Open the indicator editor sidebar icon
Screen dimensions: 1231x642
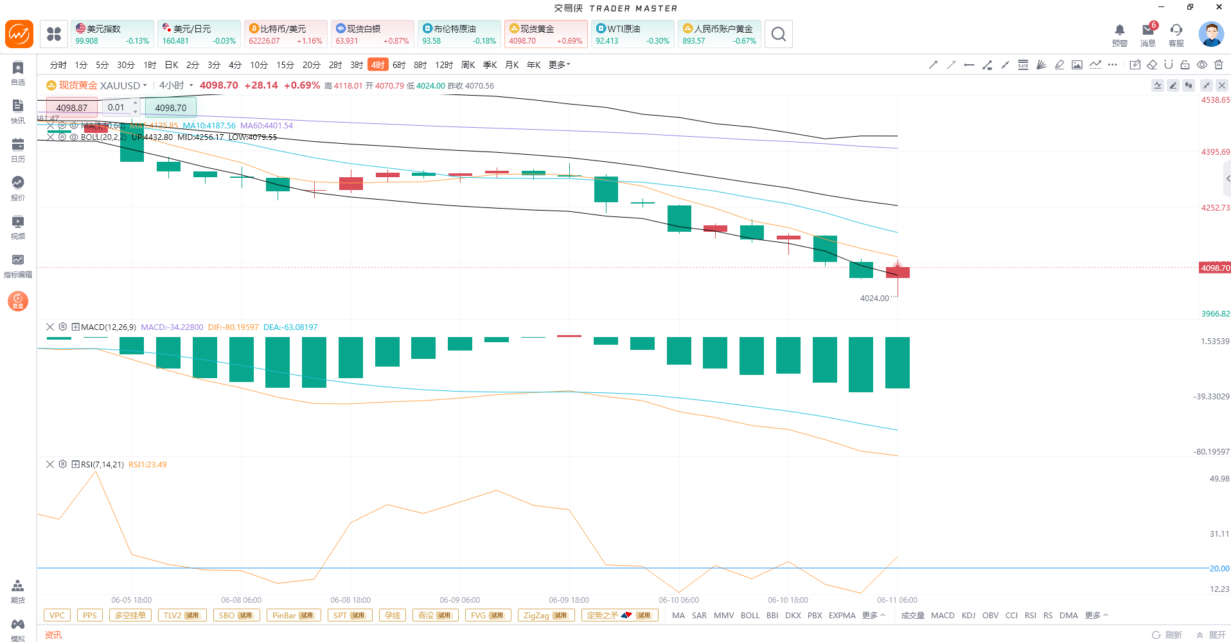coord(18,266)
